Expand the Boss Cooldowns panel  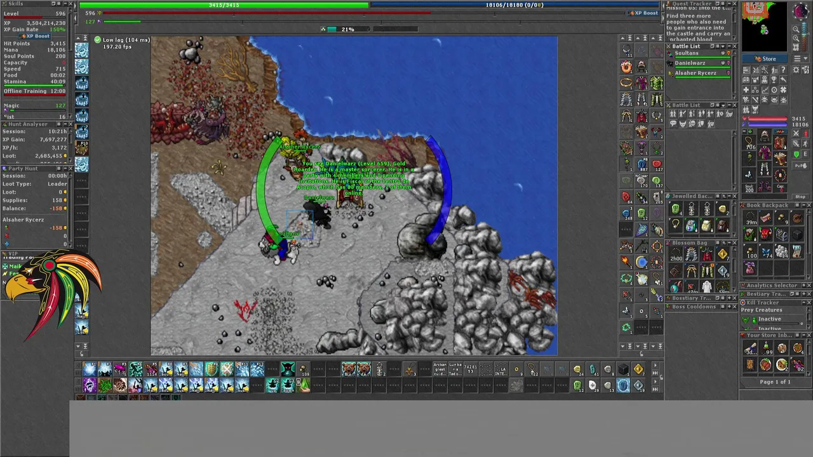pos(729,307)
